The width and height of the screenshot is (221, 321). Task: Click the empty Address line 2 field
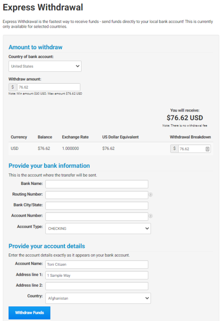[97, 286]
